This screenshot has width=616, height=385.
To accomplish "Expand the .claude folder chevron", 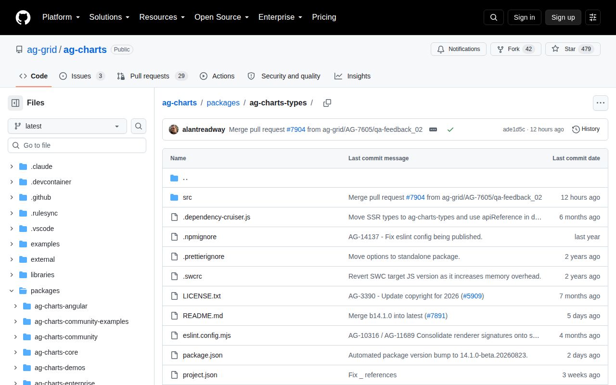I will pos(12,167).
